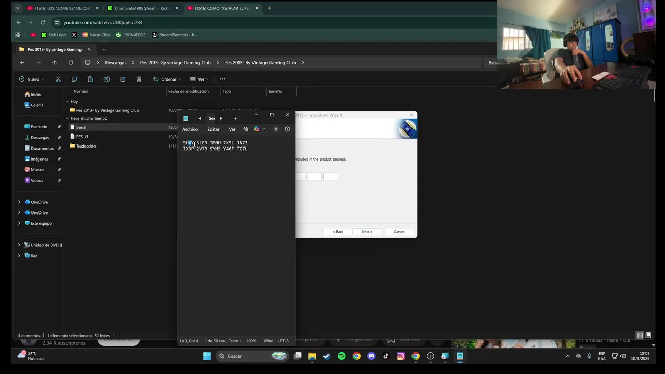Click the Share icon in Explorer toolbar
This screenshot has height=374, width=665.
(123, 79)
